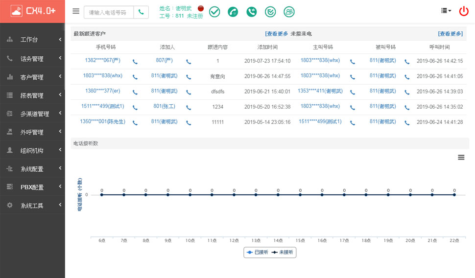Open the 工作台 sidebar menu
The width and height of the screenshot is (475, 278).
32,39
